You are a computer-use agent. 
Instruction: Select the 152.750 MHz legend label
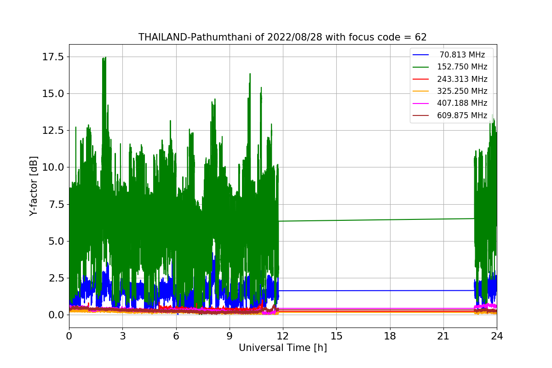[x=462, y=67]
